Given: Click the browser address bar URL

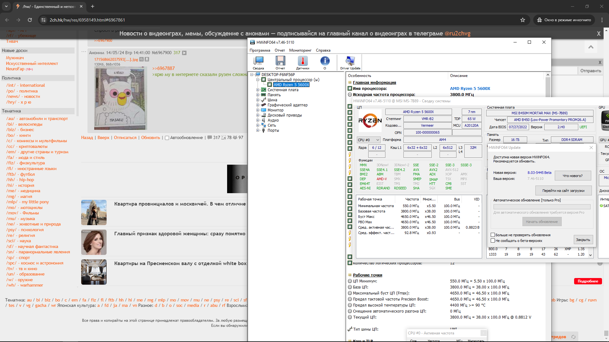Looking at the screenshot, I should (87, 20).
